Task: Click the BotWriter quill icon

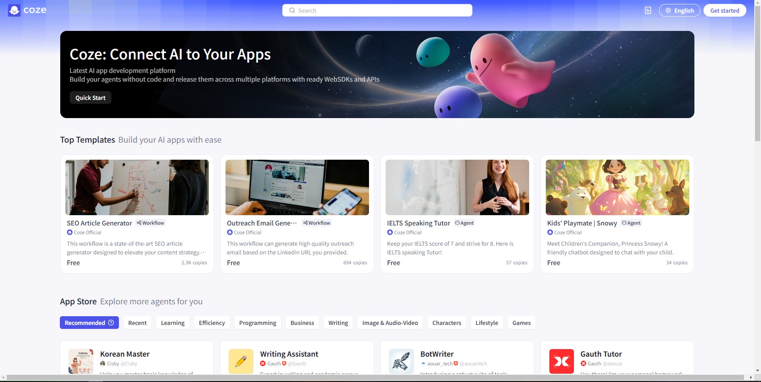Action: pyautogui.click(x=401, y=361)
